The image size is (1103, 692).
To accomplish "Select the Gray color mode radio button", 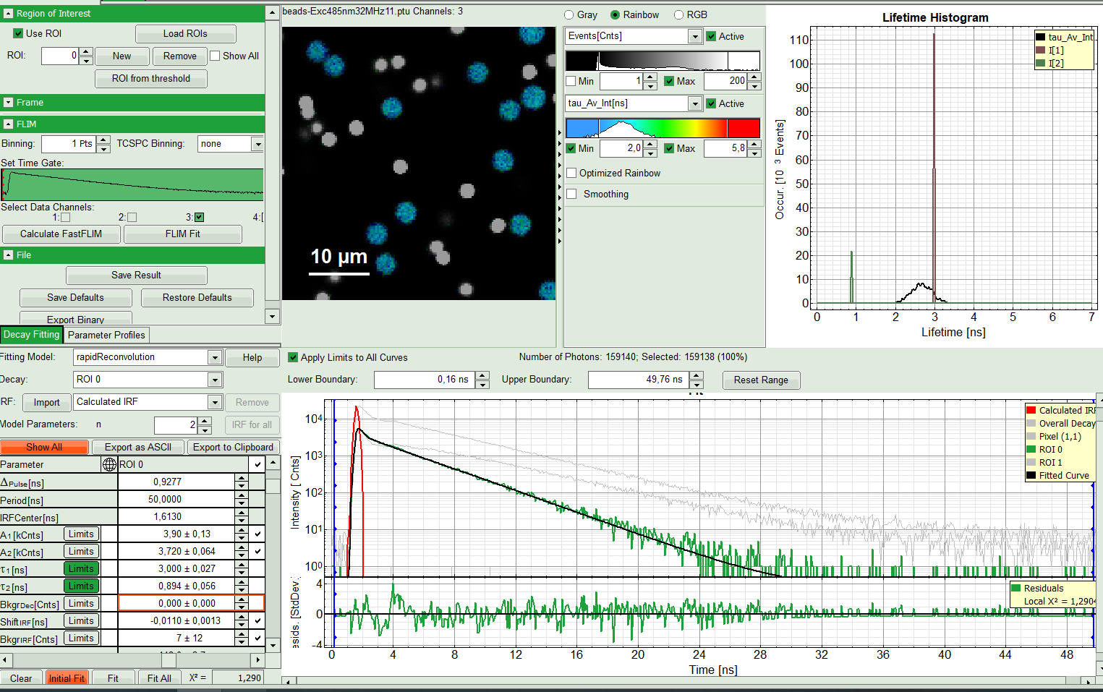I will [569, 15].
